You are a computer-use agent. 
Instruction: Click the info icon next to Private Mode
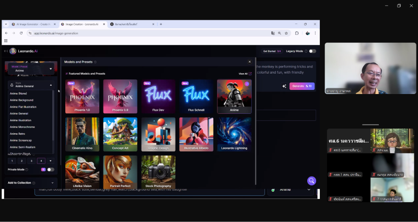(x=27, y=169)
